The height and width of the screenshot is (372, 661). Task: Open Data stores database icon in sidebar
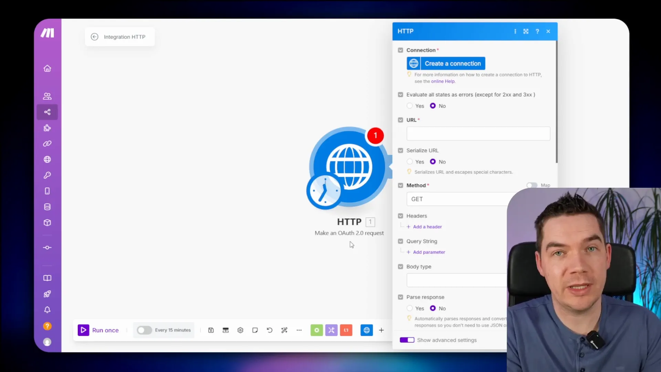click(47, 207)
